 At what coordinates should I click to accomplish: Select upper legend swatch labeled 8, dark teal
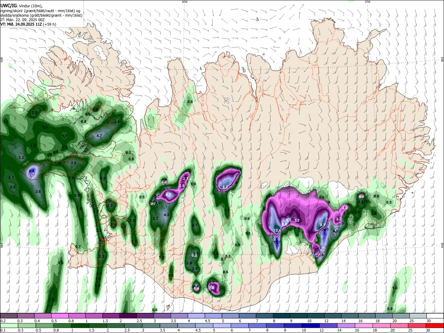tap(282, 316)
